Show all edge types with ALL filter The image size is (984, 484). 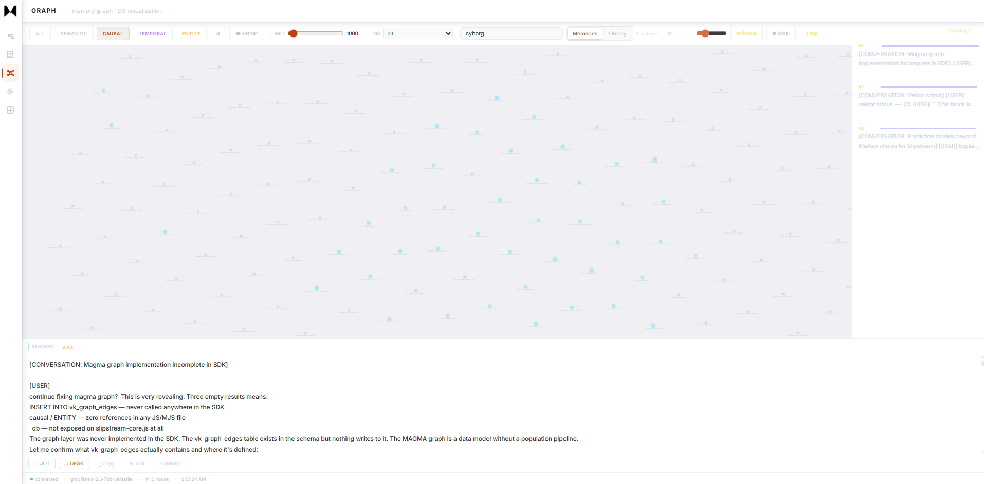pyautogui.click(x=40, y=33)
